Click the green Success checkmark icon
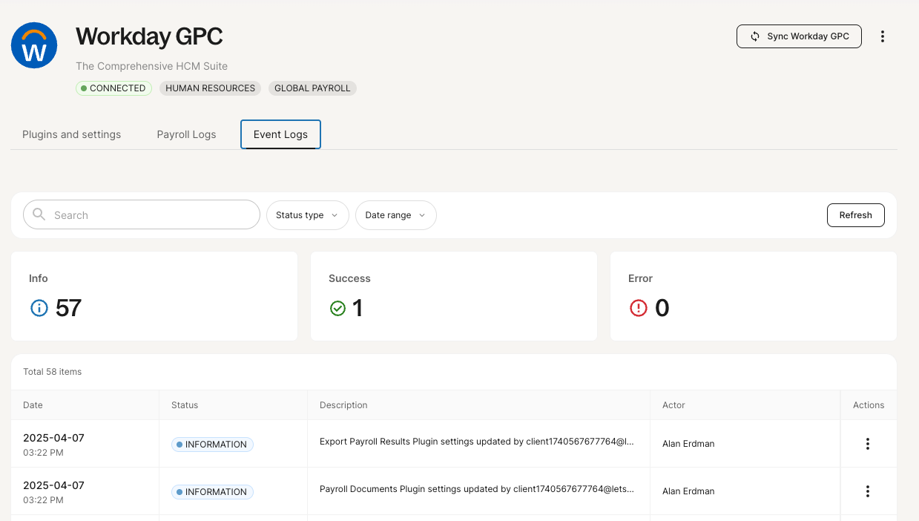Viewport: 919px width, 521px height. [338, 307]
